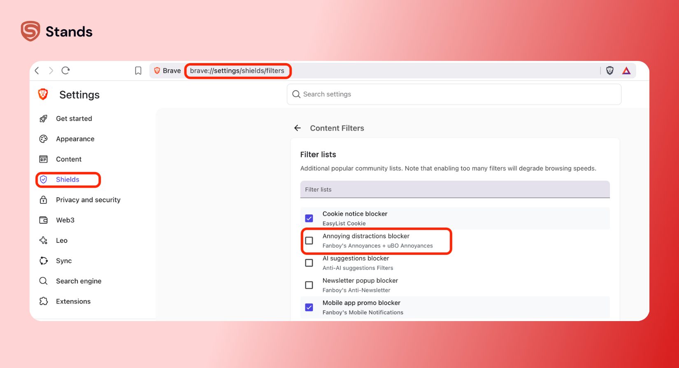Viewport: 679px width, 368px height.
Task: Click the Annoying distractions blocker label
Action: (366, 236)
